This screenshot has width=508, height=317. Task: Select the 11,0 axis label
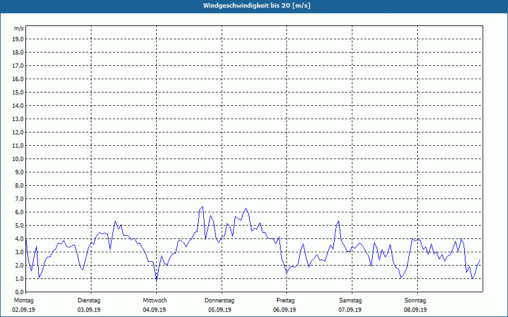coord(18,146)
